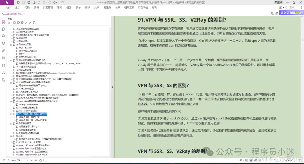Image resolution: width=304 pixels, height=164 pixels.
Task: Select bookmark 93.下载视频失败解决方案
Action: tap(28, 133)
